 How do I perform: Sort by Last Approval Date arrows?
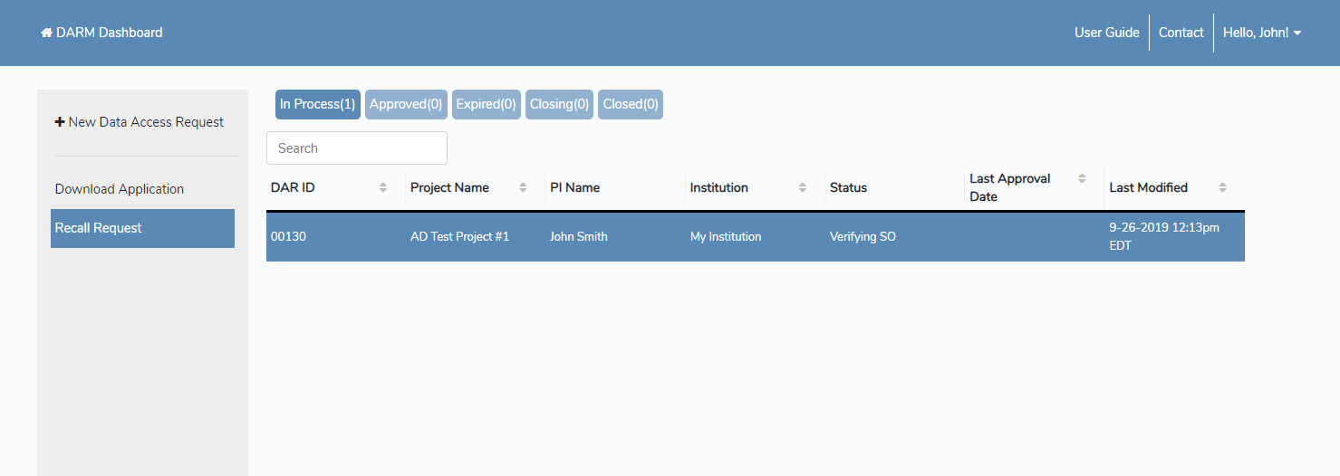1082,179
